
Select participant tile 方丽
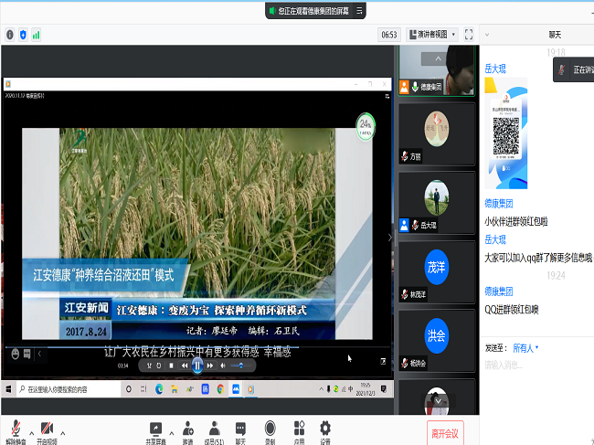[x=437, y=134]
